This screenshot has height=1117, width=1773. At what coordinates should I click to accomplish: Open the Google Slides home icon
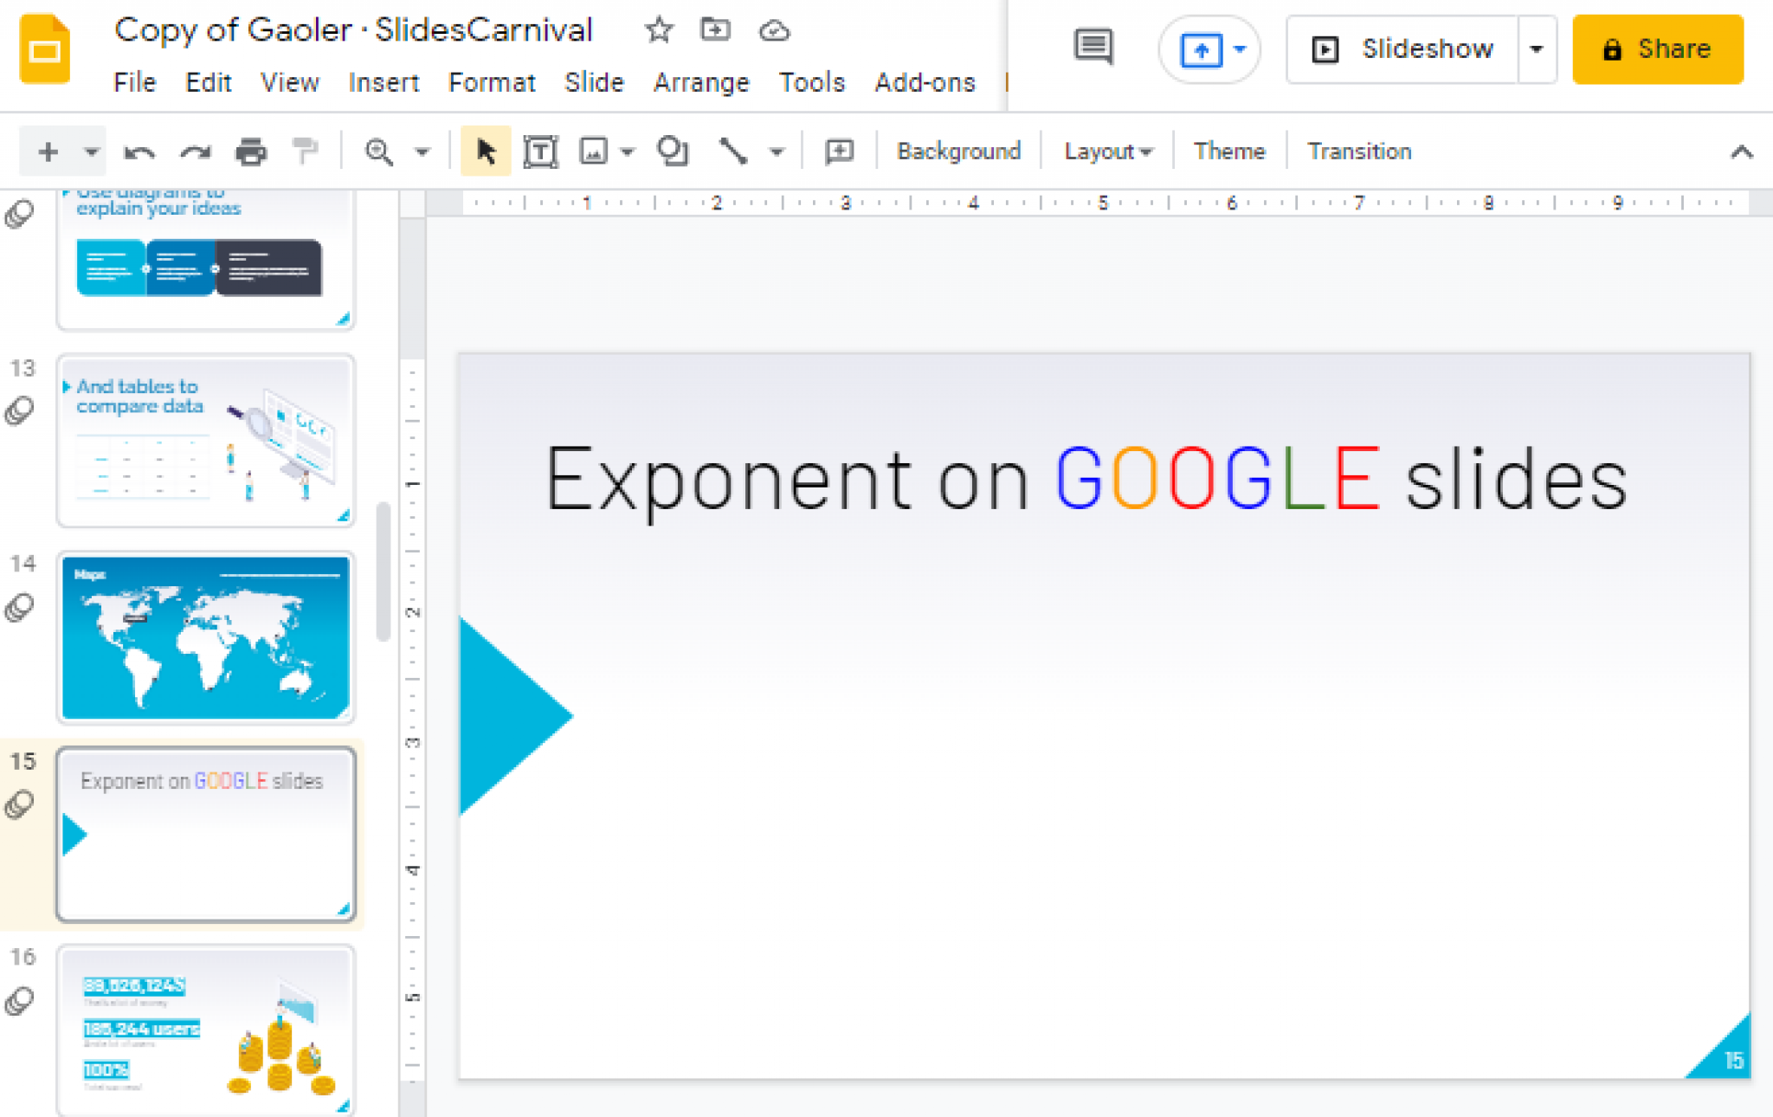[x=45, y=48]
